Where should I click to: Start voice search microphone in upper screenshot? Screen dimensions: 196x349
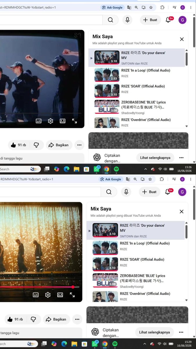[x=127, y=20]
